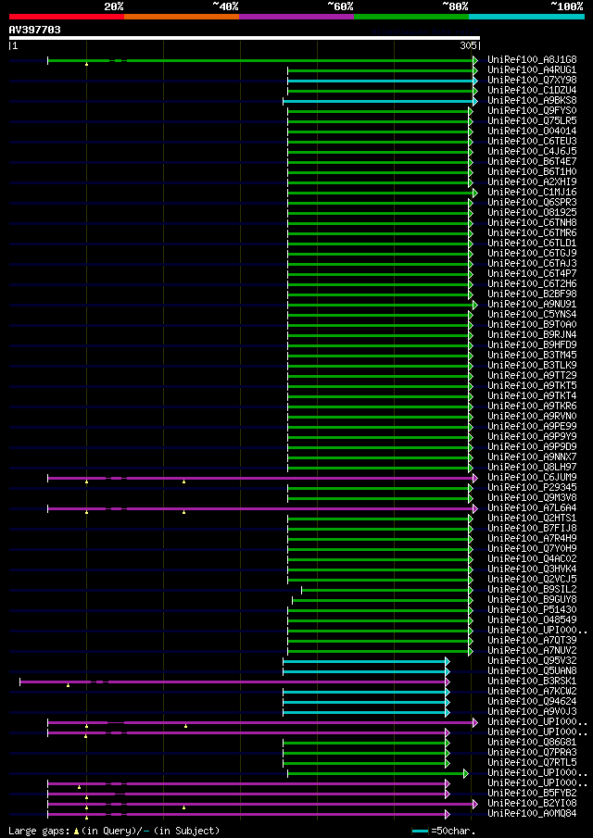Select label UniRef100_B2BF98

[532, 294]
